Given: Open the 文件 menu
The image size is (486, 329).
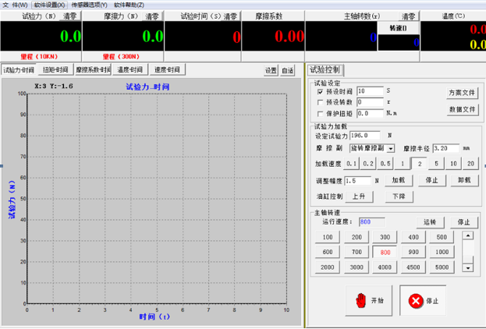Looking at the screenshot, I should 15,5.
